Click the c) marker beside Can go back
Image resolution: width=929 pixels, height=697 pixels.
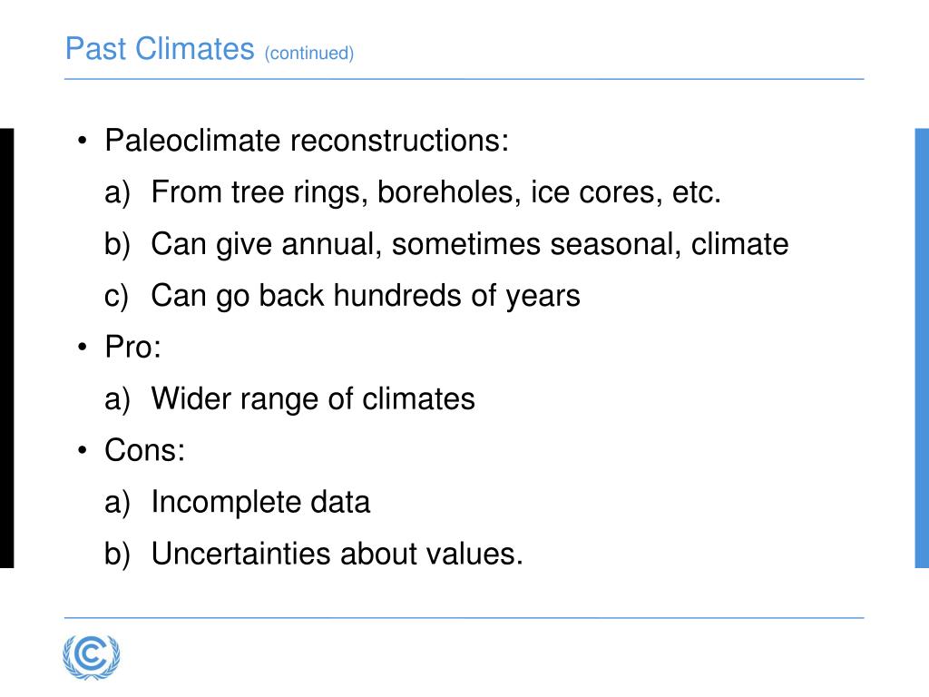[116, 297]
